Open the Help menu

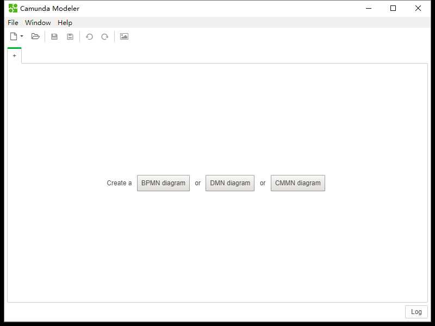point(65,22)
